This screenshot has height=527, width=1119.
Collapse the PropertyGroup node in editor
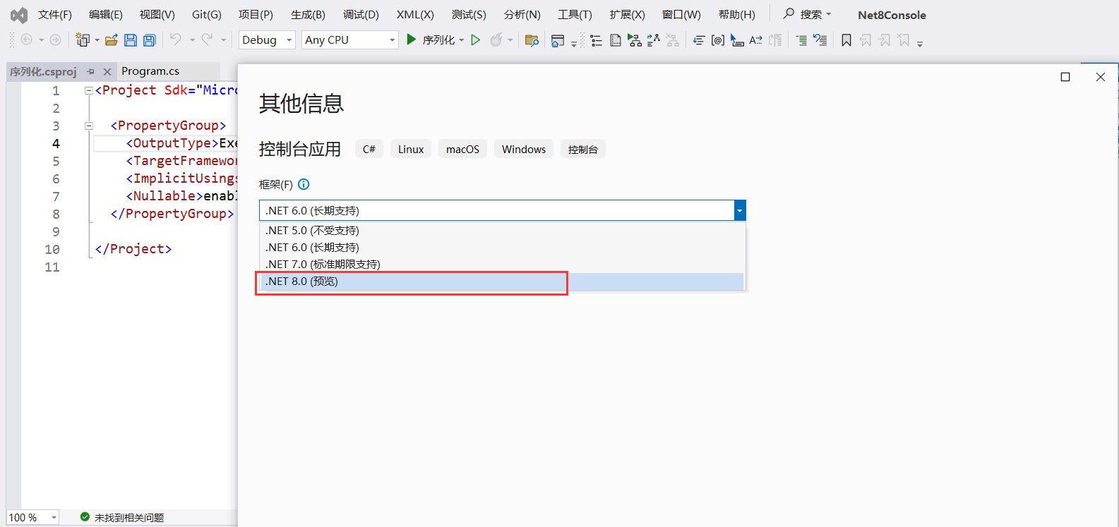89,126
